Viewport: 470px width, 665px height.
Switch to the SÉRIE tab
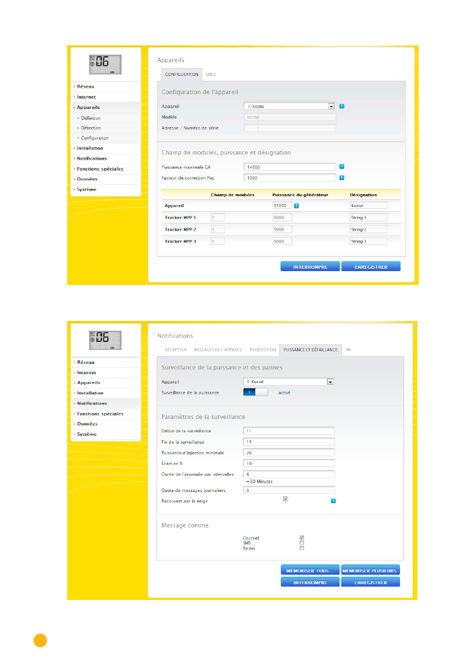tap(211, 74)
